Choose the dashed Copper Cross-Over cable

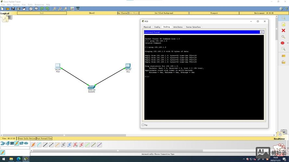pos(51,145)
